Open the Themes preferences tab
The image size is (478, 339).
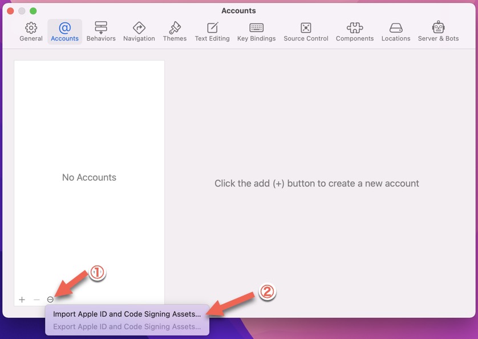[175, 32]
